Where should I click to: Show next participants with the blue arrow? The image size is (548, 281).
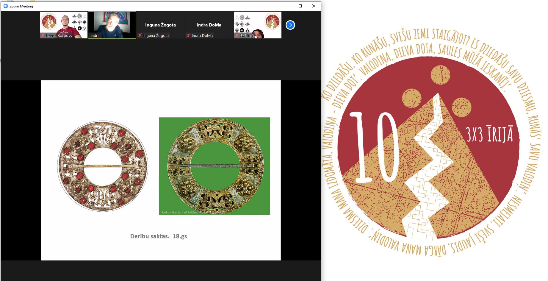click(x=290, y=25)
